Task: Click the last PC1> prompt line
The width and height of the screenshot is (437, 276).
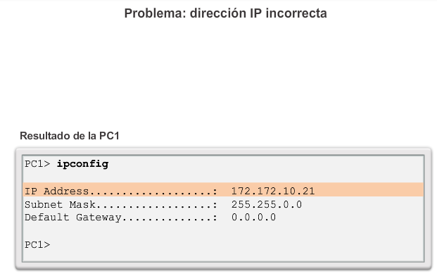Action: (x=37, y=244)
